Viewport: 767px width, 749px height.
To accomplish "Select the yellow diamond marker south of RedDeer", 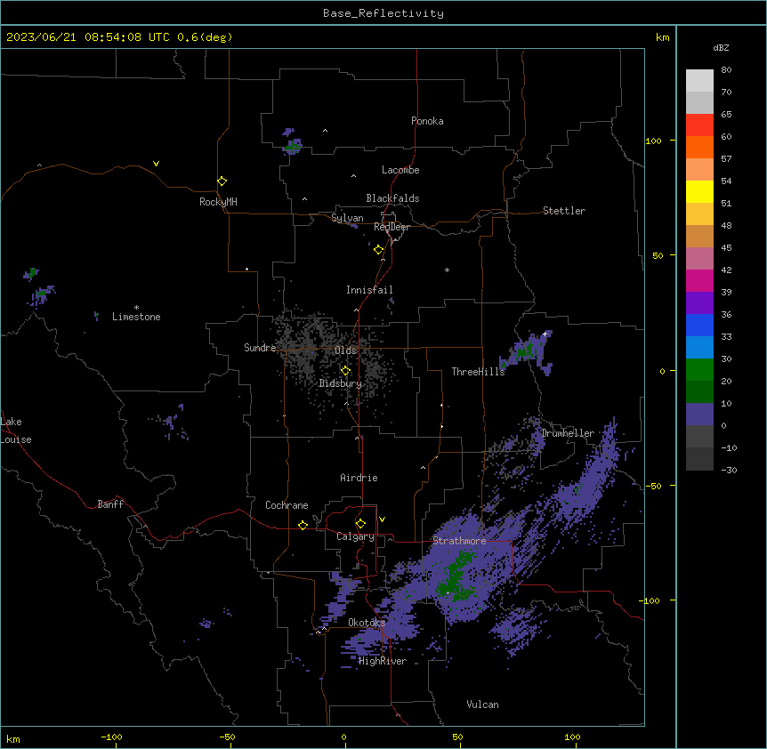I will point(378,250).
